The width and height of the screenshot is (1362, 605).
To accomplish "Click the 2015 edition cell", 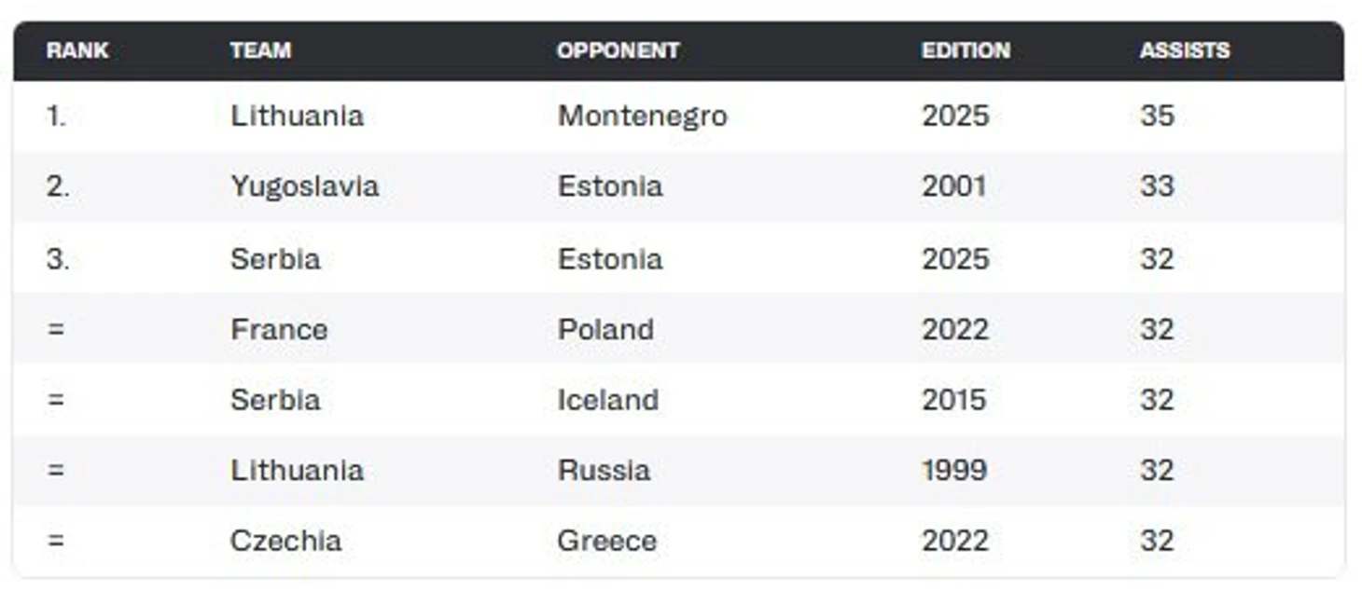I will click(954, 400).
